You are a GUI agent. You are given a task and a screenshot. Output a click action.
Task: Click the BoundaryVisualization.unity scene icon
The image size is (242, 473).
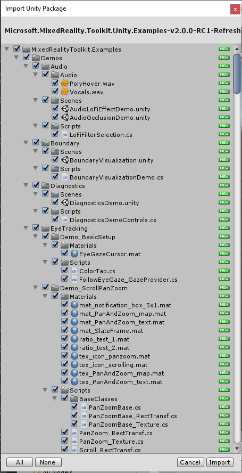(x=65, y=160)
